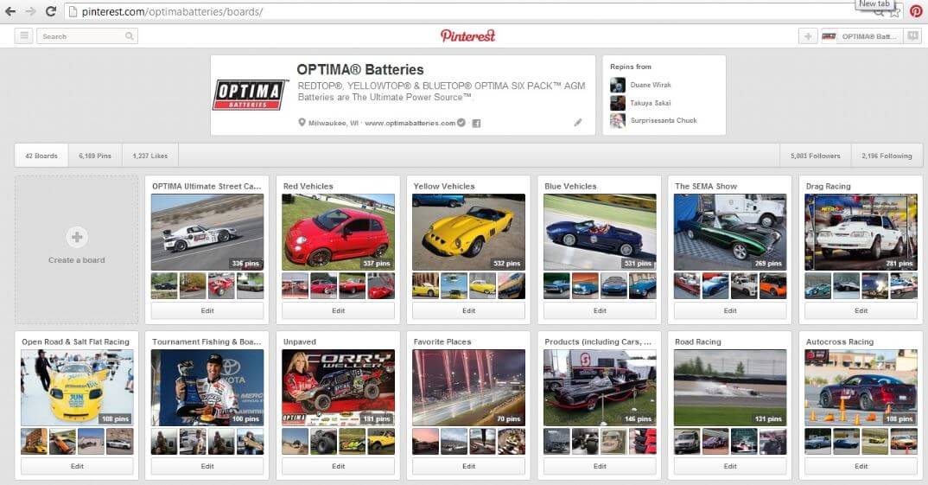Click the OPTIMA Batteries logo image
This screenshot has height=485, width=928.
pyautogui.click(x=250, y=95)
